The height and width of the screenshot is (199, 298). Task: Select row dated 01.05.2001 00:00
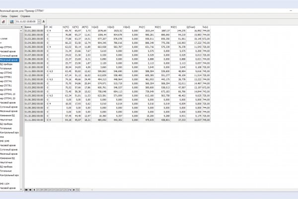click(x=35, y=47)
